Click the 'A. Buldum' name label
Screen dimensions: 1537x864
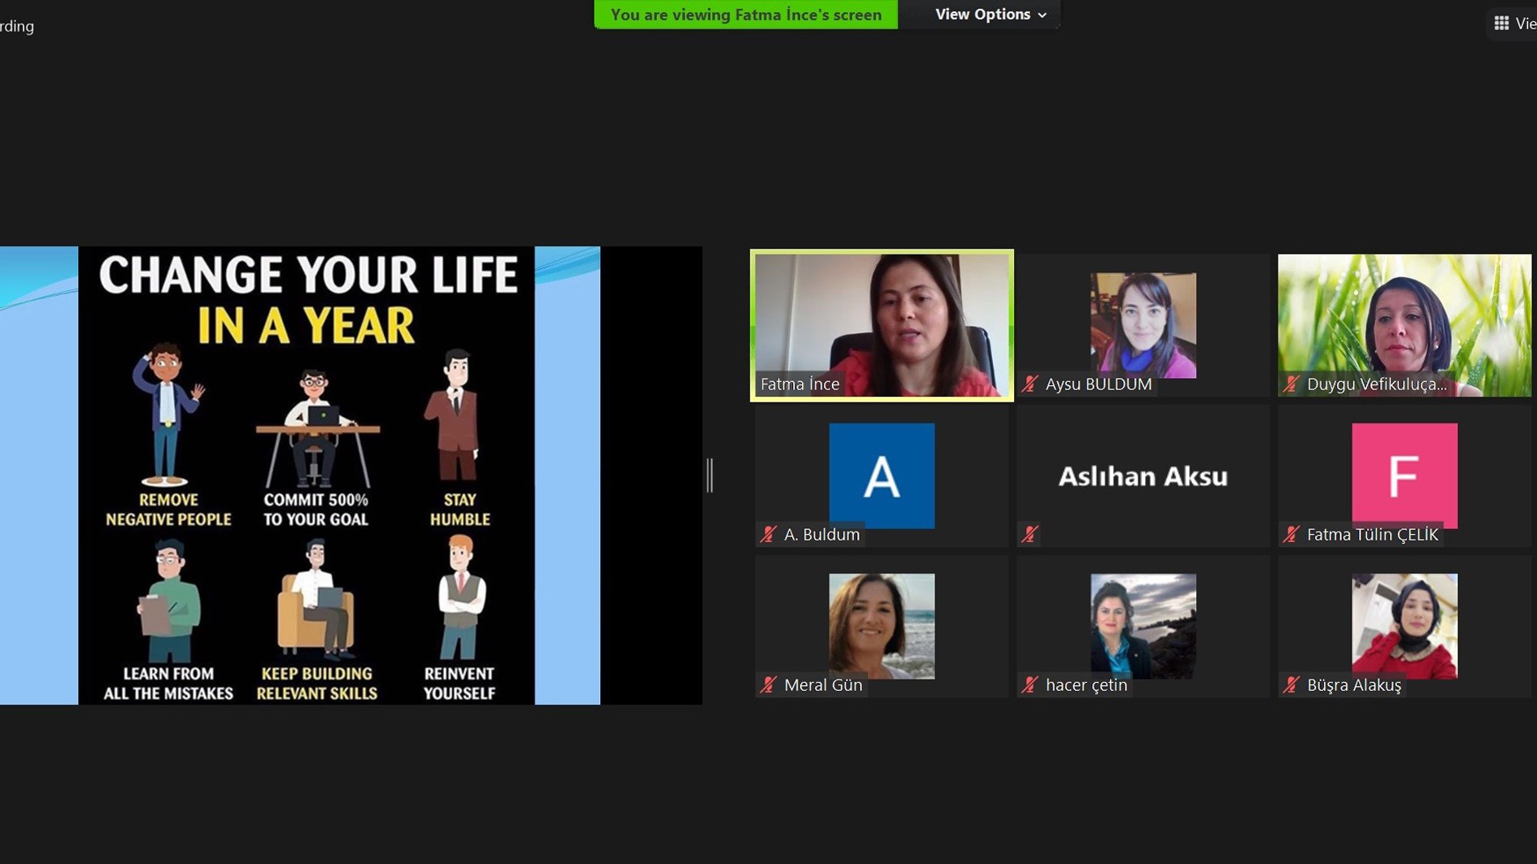point(821,534)
